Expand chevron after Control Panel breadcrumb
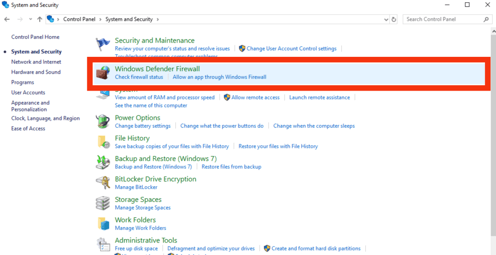 tap(100, 19)
